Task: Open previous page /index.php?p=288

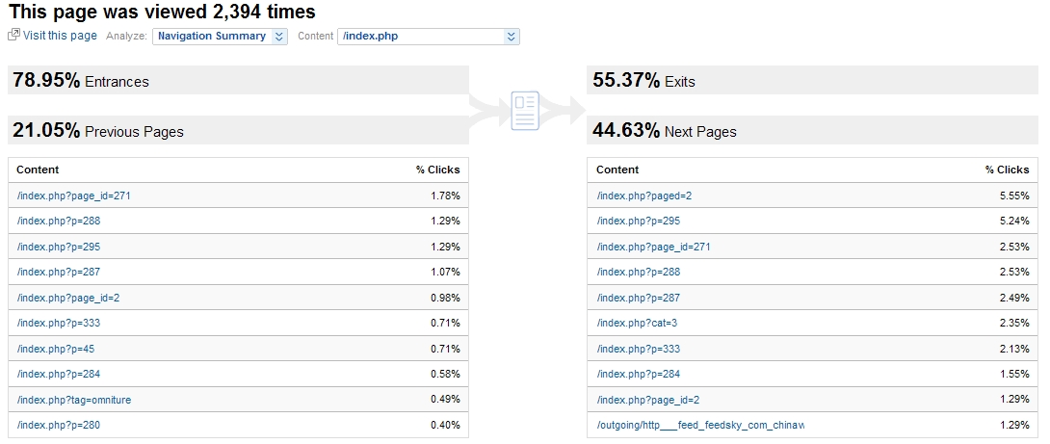Action: [58, 221]
